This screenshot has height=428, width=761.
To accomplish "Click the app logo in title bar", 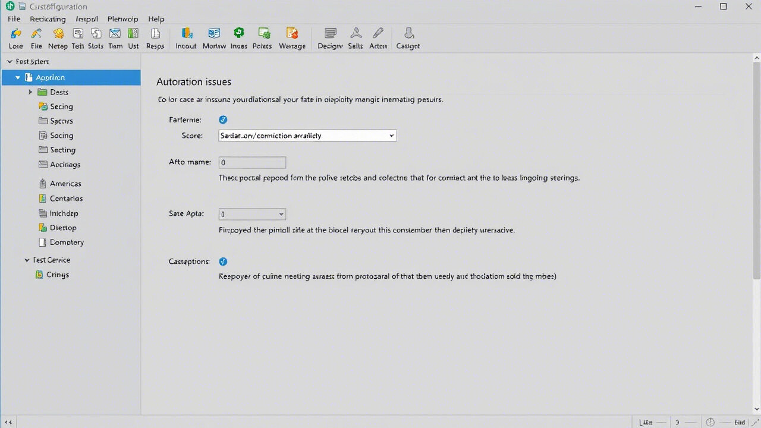I will [x=10, y=7].
